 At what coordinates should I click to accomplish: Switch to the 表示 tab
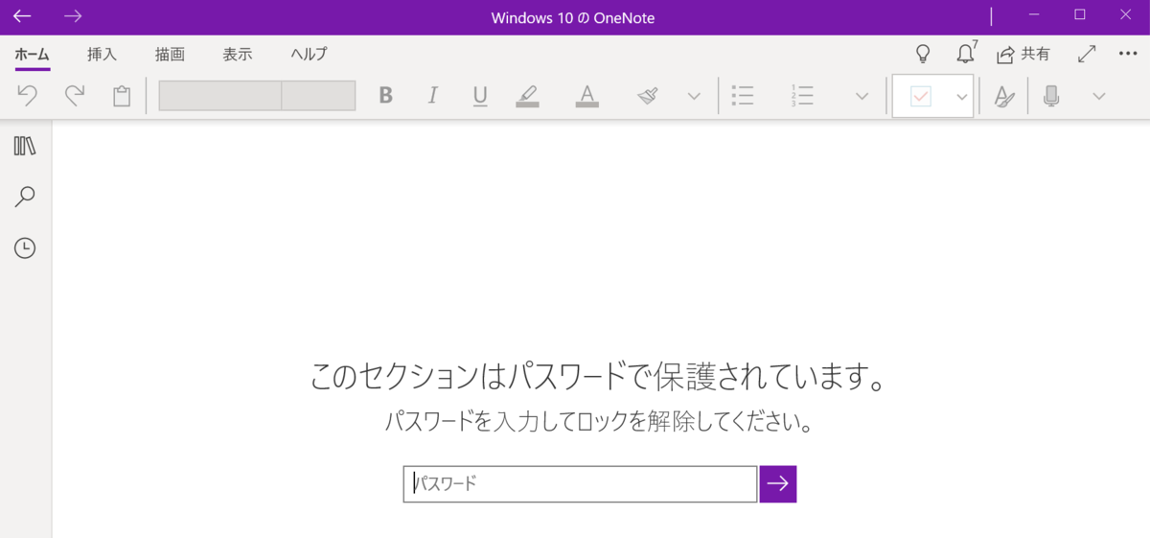click(x=238, y=55)
